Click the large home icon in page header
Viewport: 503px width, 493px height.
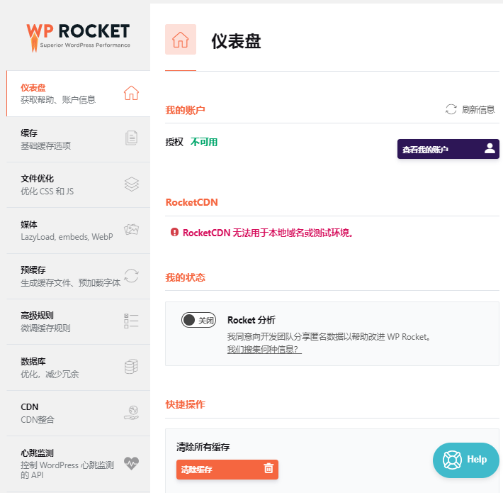181,40
